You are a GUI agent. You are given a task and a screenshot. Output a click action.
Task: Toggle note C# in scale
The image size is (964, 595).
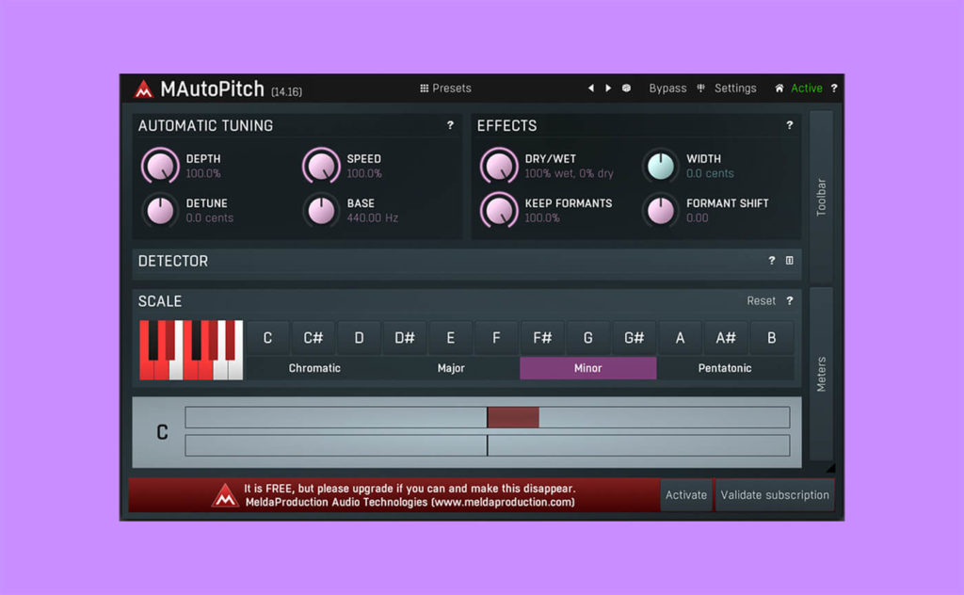pyautogui.click(x=313, y=337)
